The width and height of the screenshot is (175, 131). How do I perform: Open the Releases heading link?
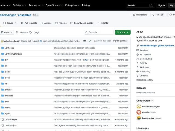coord(141,88)
